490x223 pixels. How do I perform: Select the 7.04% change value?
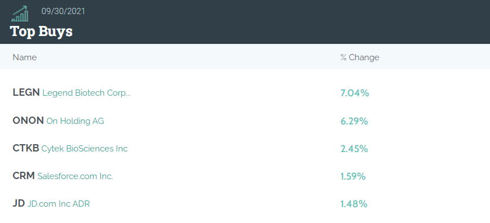click(x=355, y=93)
